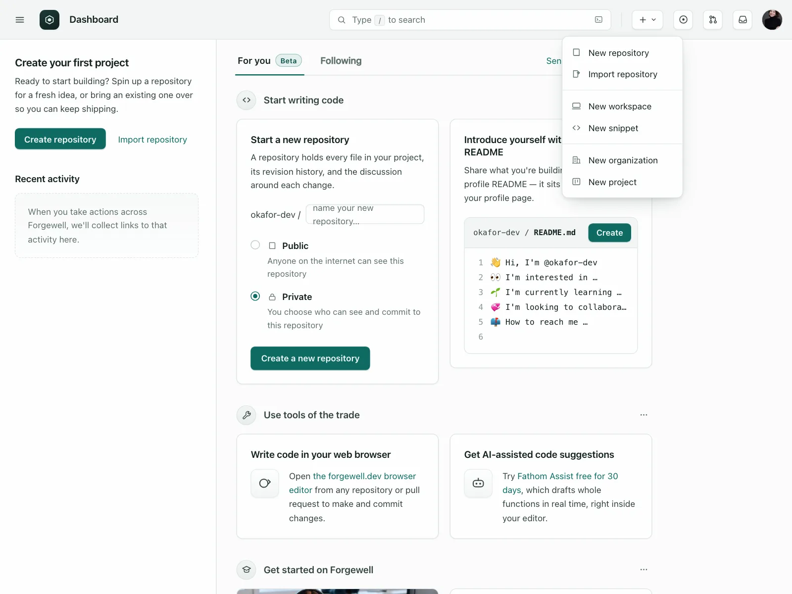Click README line 'I'm interested in …'
792x594 pixels.
(544, 277)
